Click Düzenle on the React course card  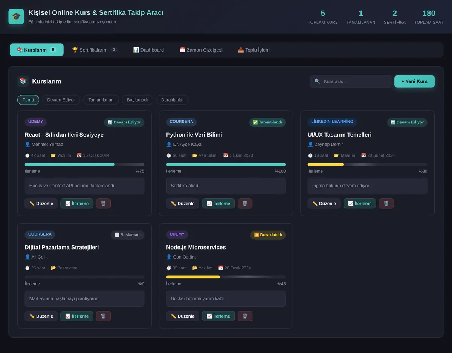(41, 204)
